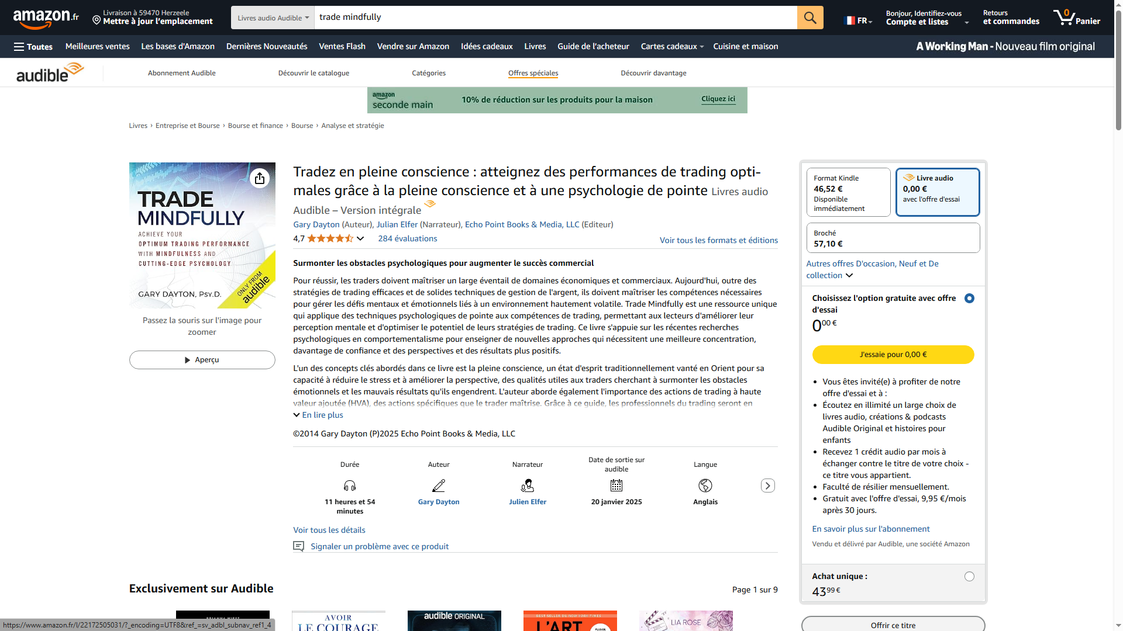Select the free trial offer radio button
Viewport: 1123px width, 631px height.
point(969,299)
